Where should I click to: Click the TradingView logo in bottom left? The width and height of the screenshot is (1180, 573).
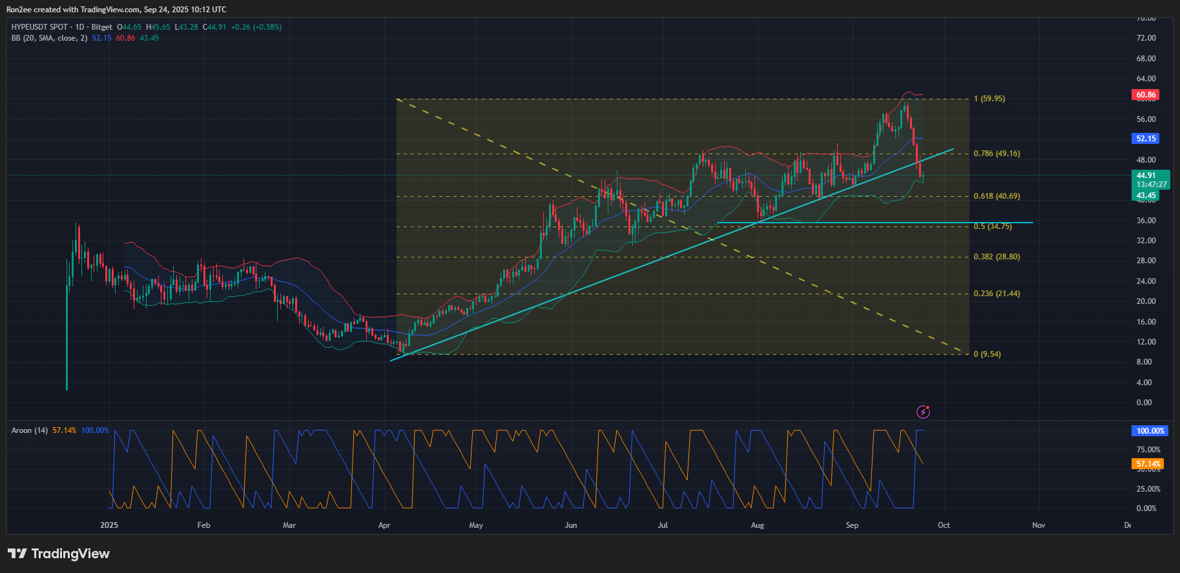[59, 554]
